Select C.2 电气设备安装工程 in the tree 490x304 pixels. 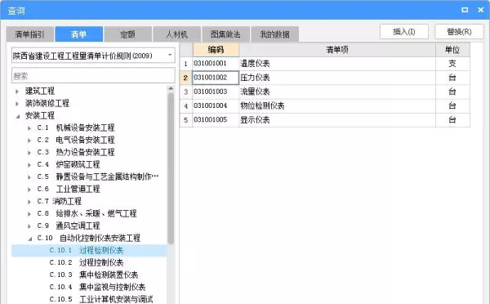(76, 140)
